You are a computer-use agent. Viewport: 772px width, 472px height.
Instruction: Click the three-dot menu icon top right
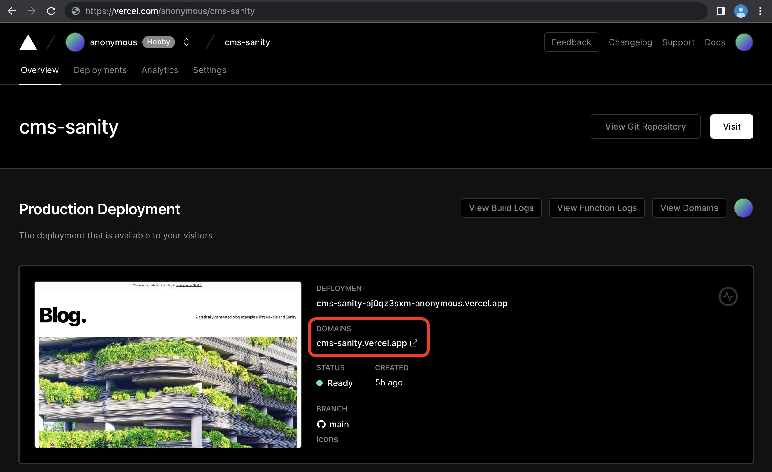[x=760, y=11]
